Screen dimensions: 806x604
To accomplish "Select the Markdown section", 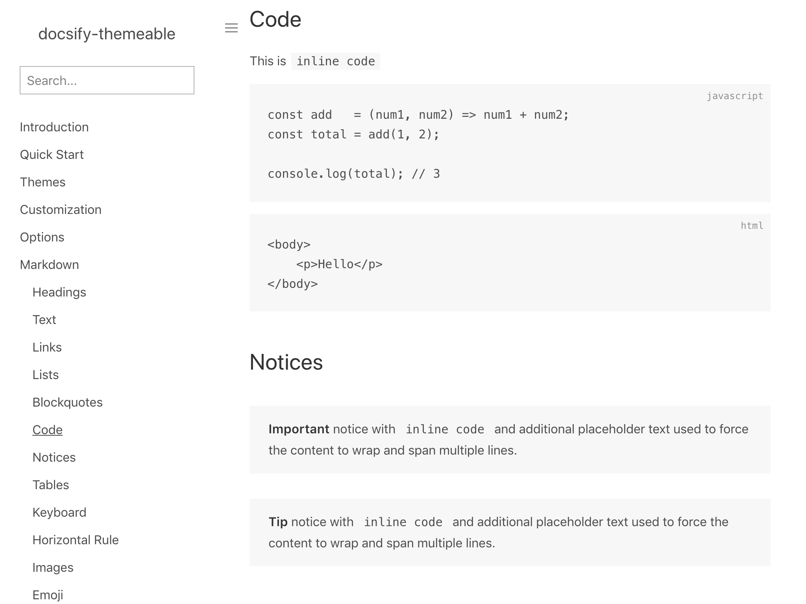I will (49, 264).
